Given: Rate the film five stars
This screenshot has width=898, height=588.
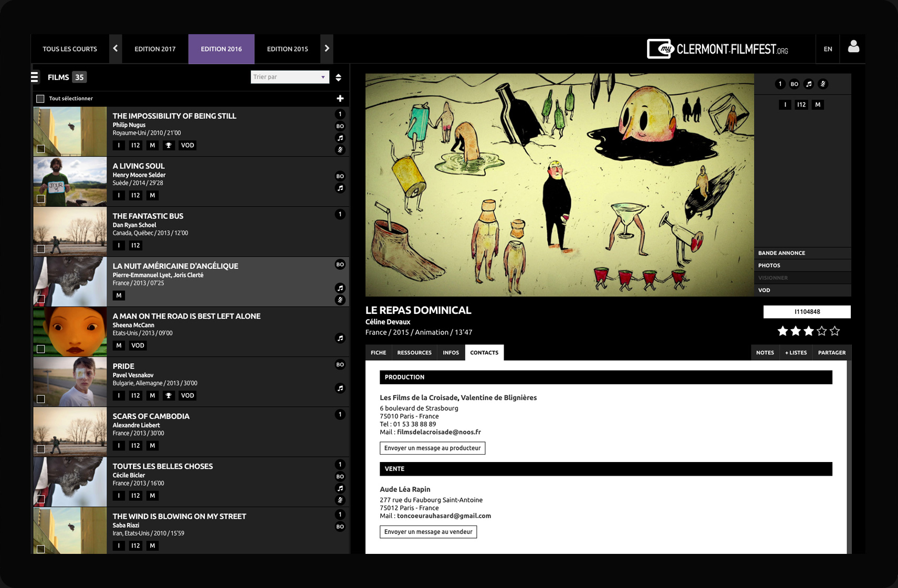Looking at the screenshot, I should tap(835, 331).
